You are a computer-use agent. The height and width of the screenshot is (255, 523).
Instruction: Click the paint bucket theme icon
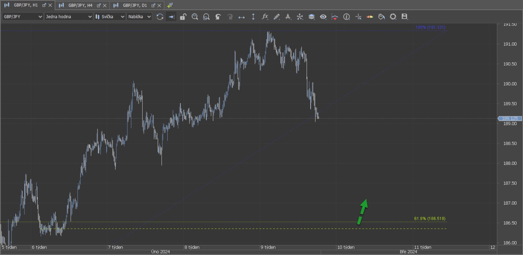coord(381,17)
